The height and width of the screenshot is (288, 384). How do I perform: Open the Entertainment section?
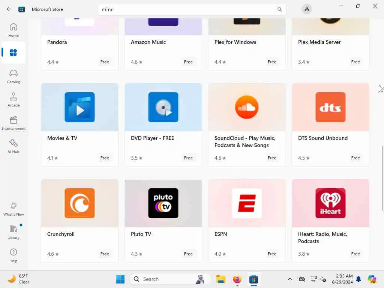pos(13,123)
